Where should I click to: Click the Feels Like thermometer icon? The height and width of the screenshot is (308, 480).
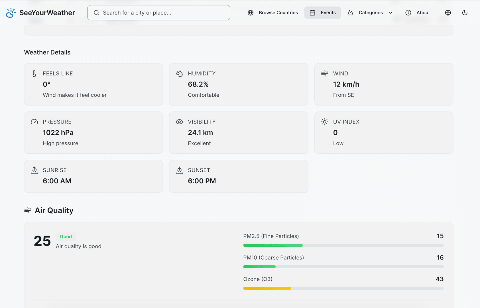(34, 74)
